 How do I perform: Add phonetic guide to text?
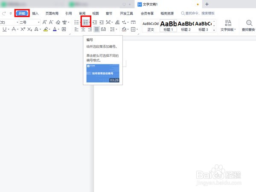[64, 22]
